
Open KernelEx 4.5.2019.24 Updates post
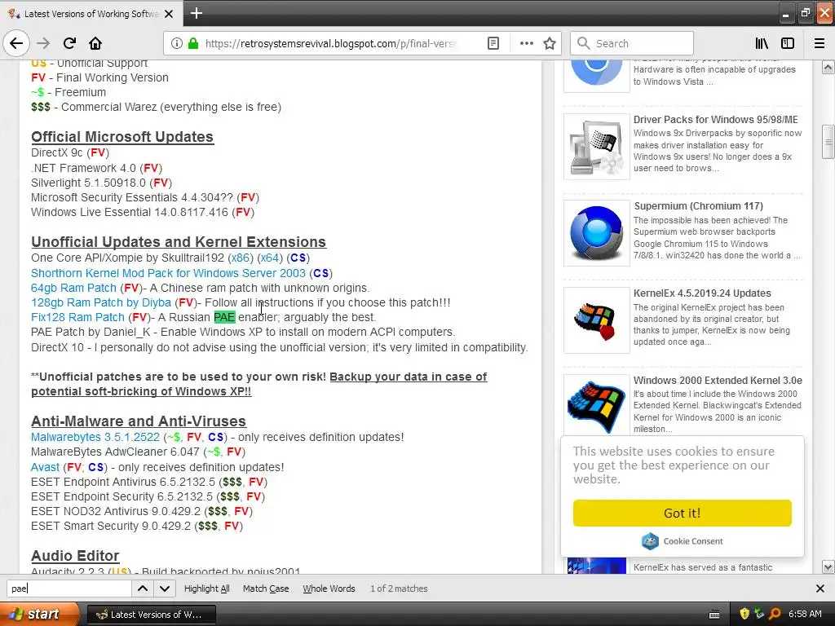(702, 293)
